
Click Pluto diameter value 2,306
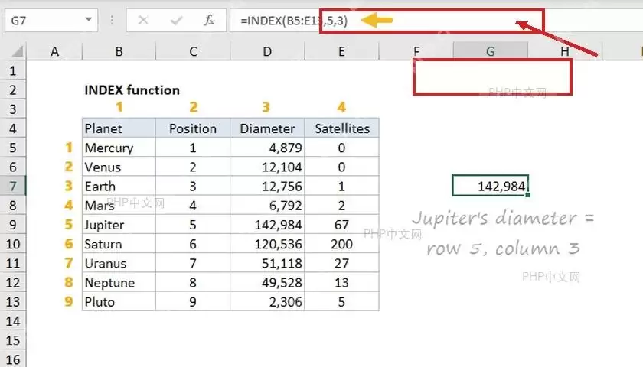(x=267, y=302)
